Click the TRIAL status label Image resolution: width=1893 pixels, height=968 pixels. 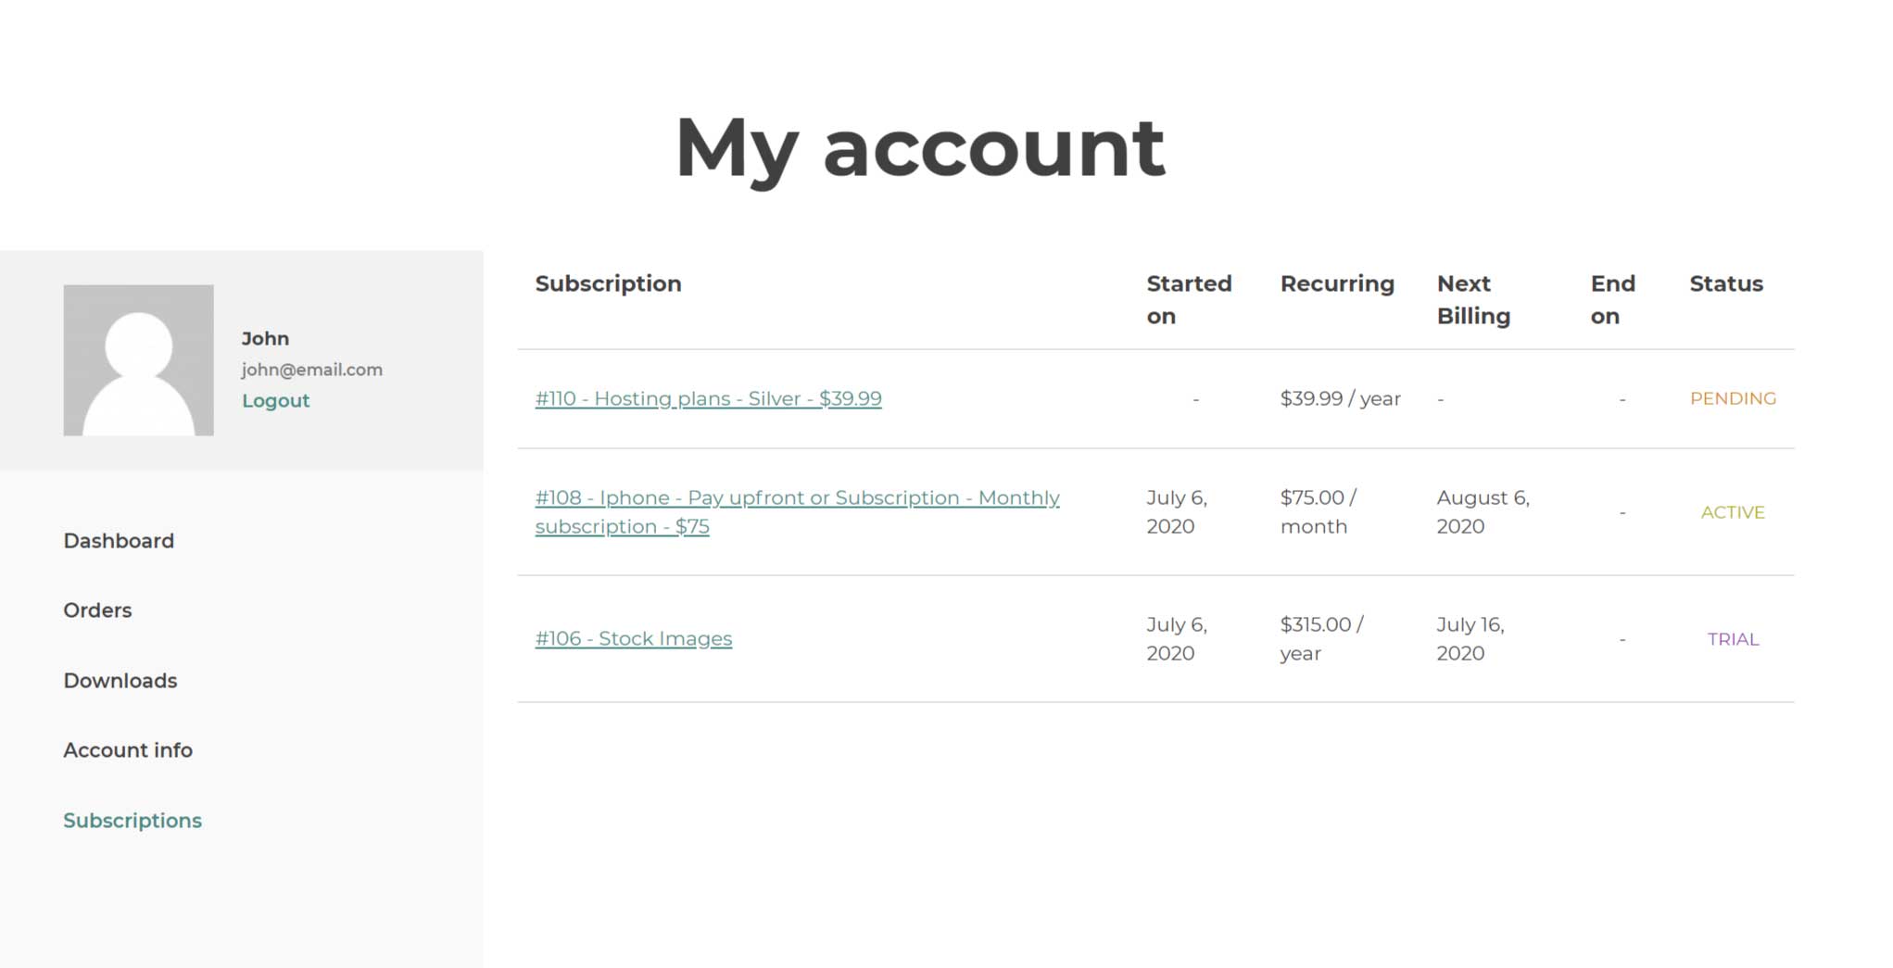pos(1733,639)
